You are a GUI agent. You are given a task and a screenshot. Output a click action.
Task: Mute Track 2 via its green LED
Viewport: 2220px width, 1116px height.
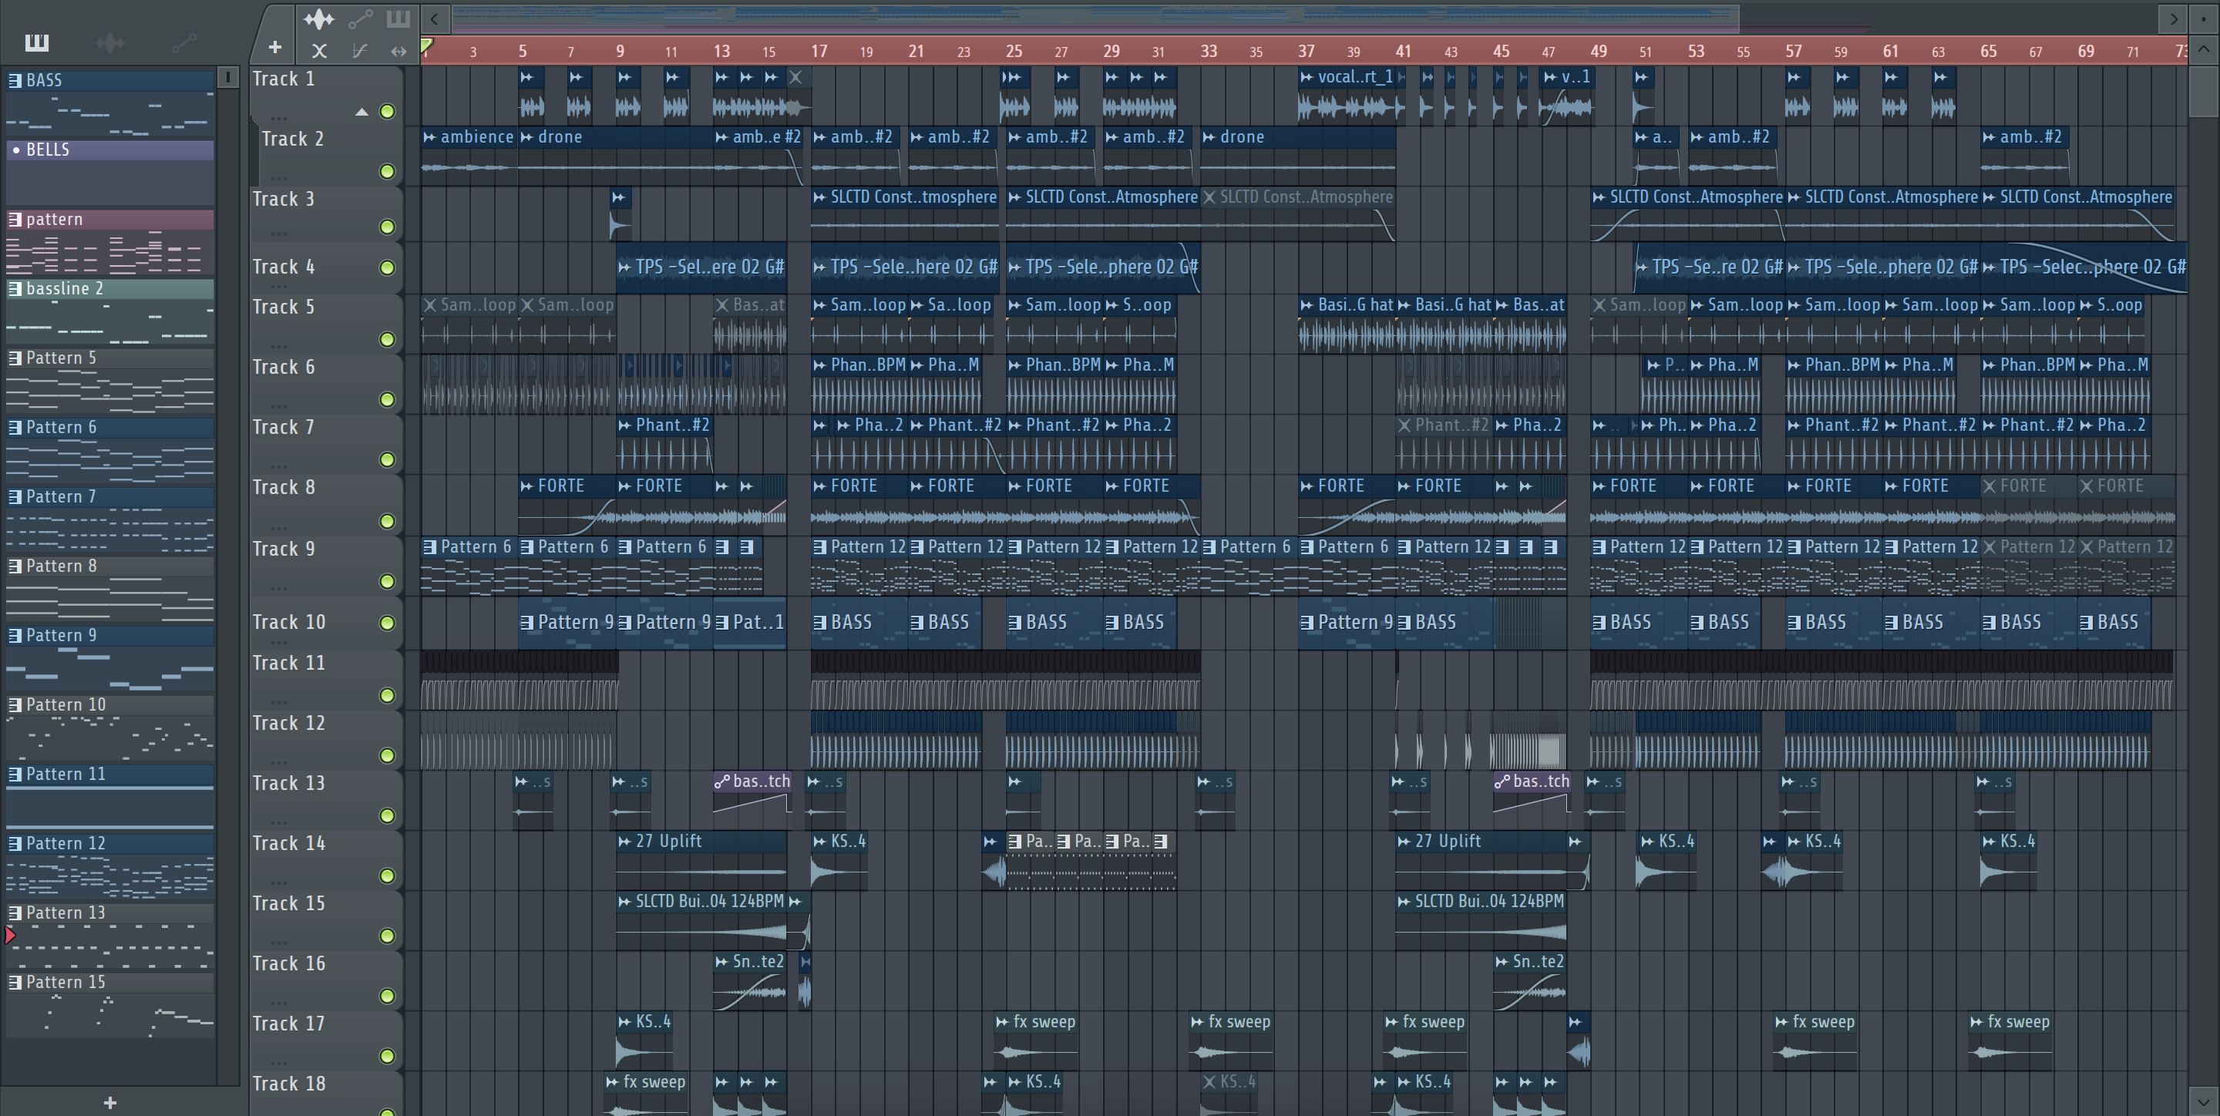pos(388,172)
